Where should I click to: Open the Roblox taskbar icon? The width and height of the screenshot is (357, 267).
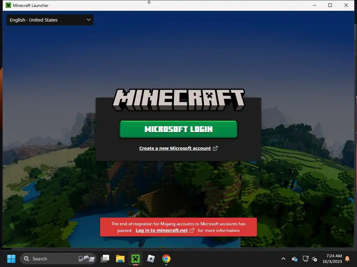[x=151, y=259]
